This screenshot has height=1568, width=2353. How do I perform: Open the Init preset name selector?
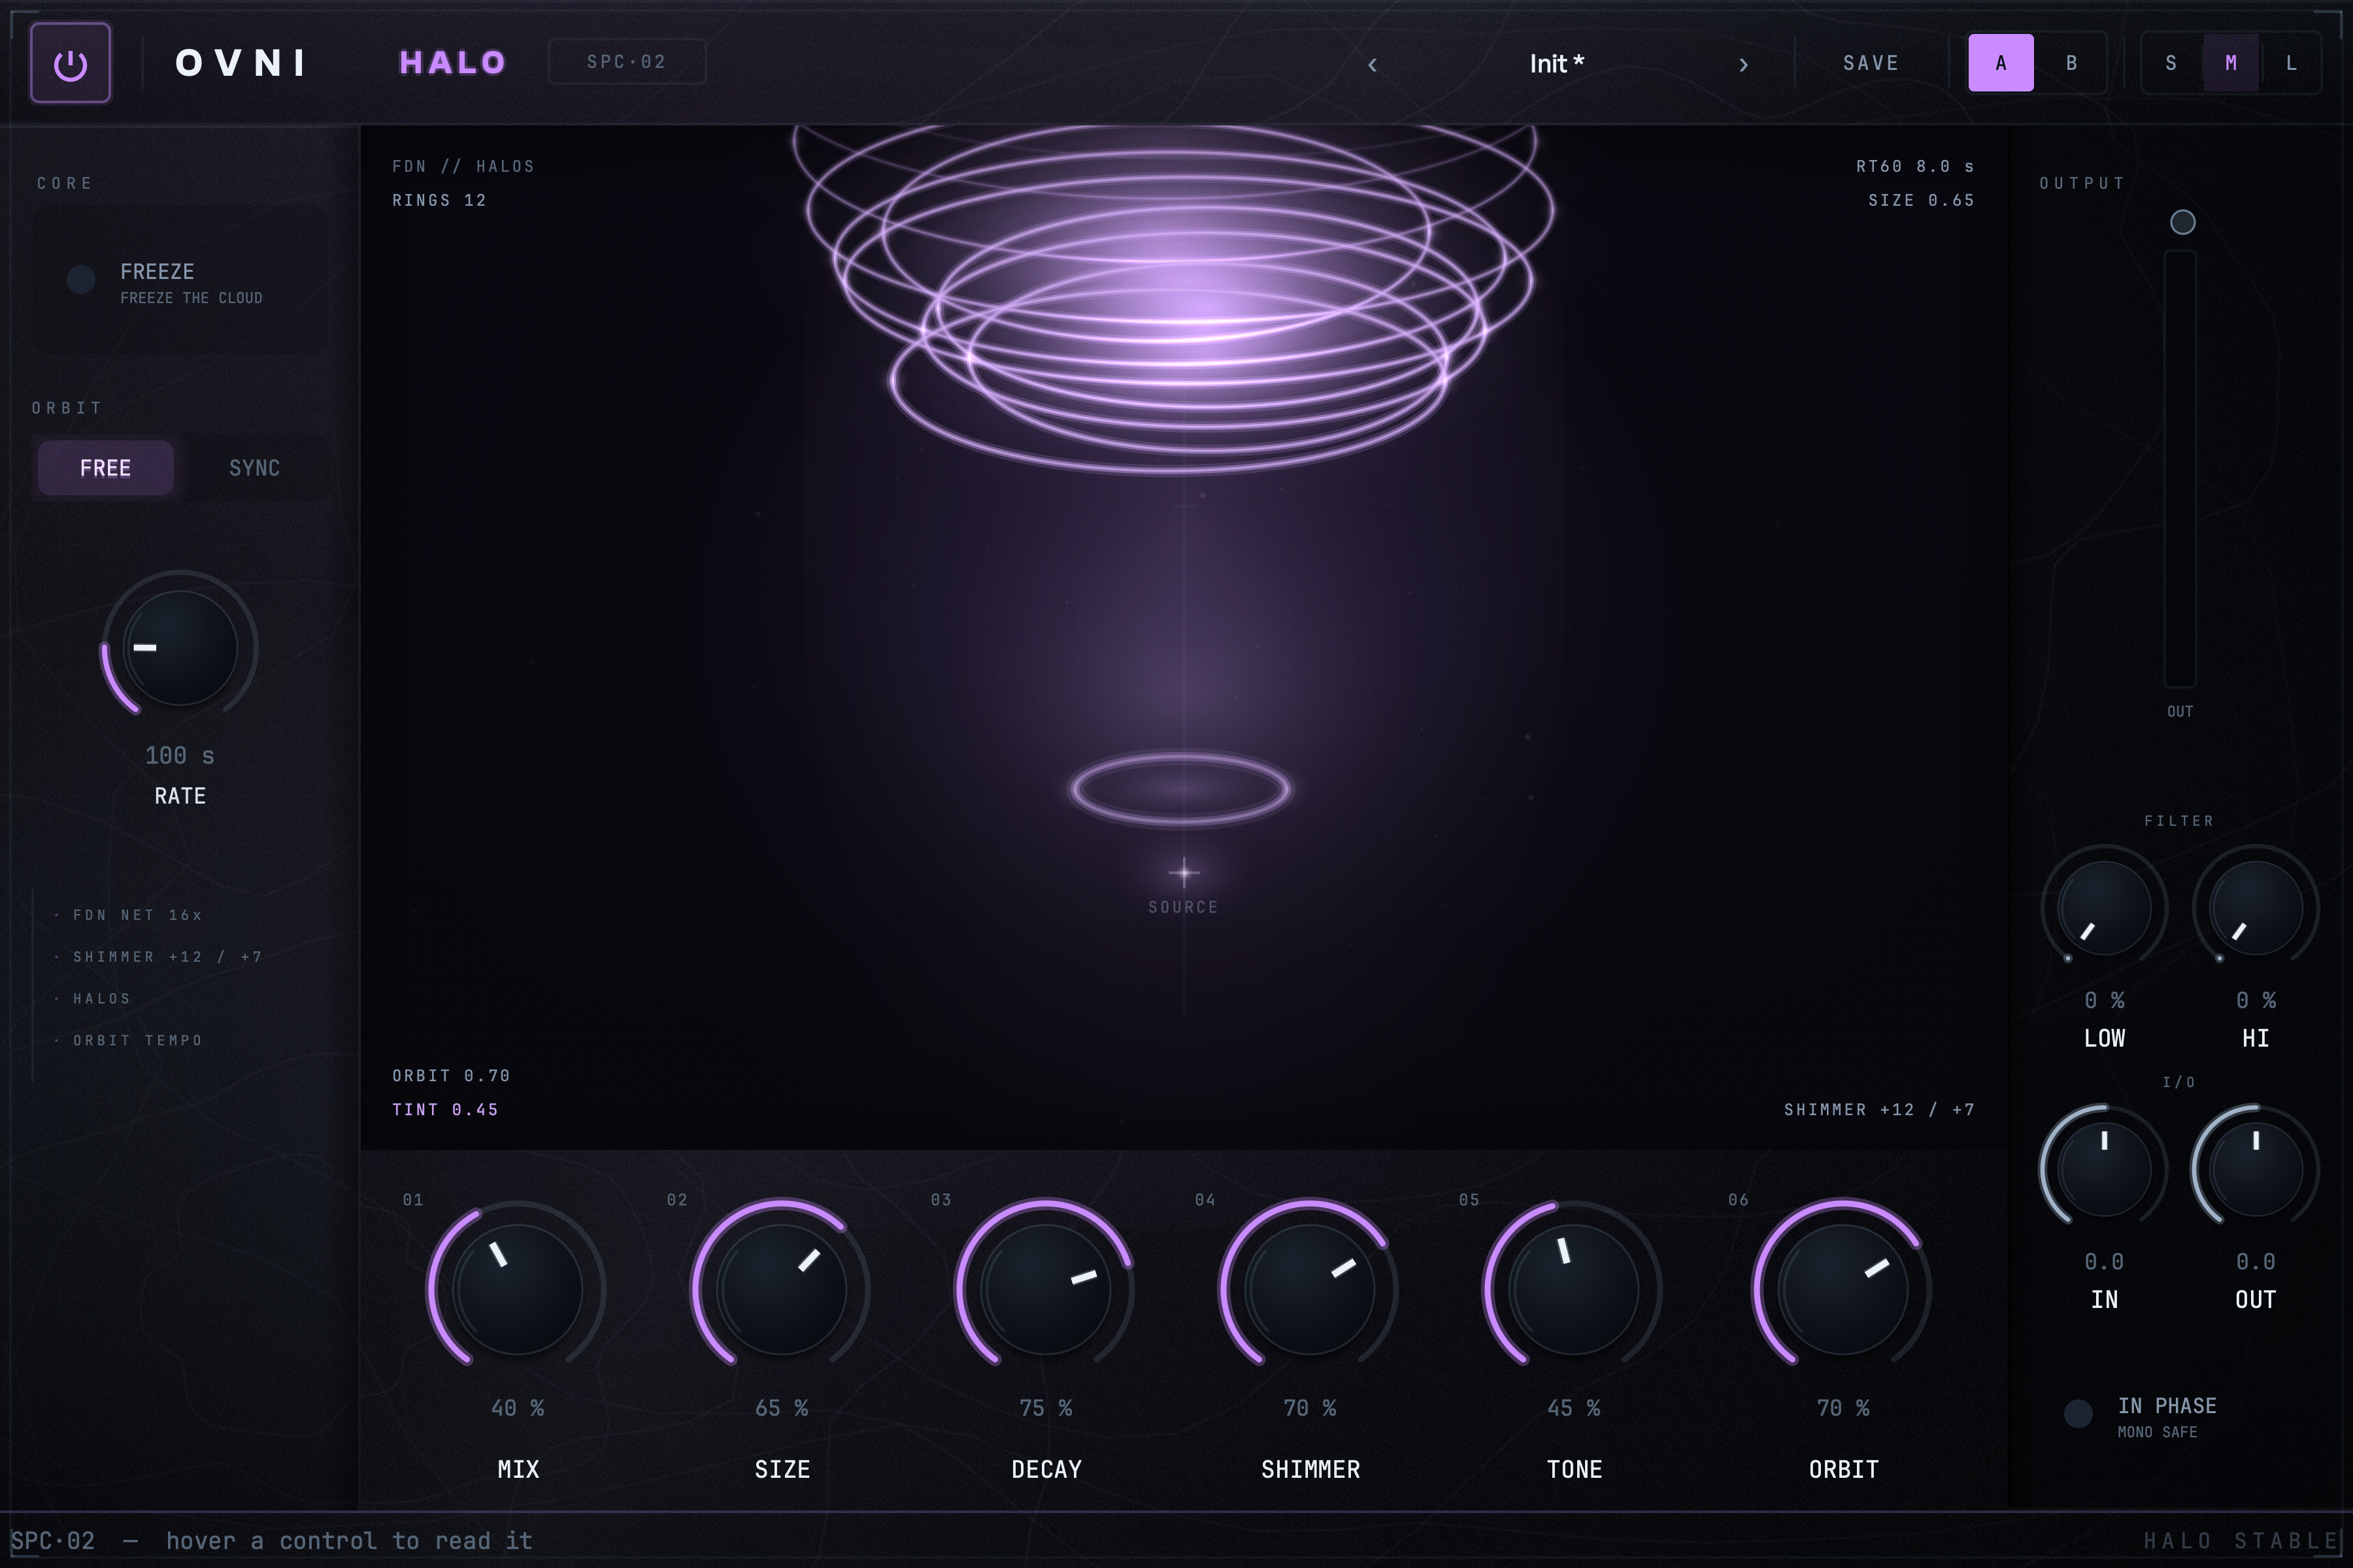click(x=1557, y=64)
